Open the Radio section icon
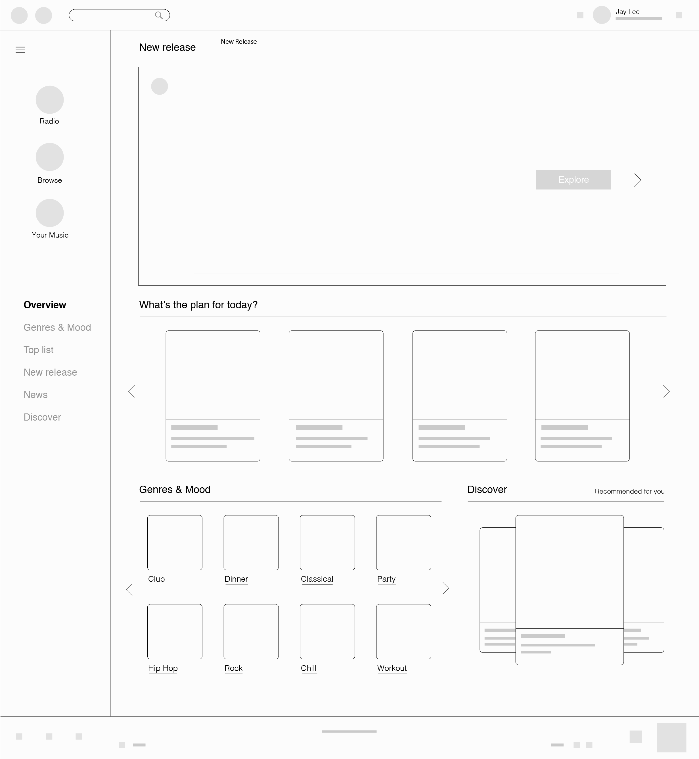The width and height of the screenshot is (699, 759). point(49,99)
